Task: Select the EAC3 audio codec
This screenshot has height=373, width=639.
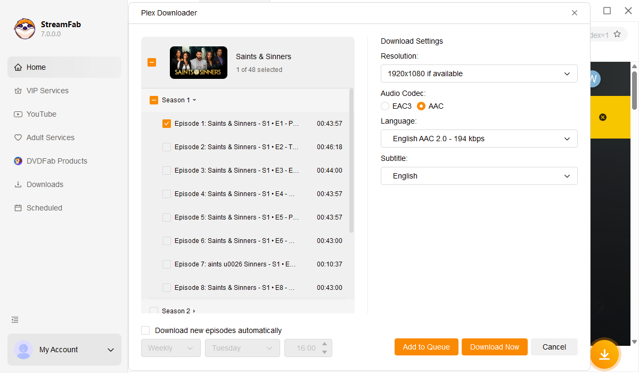Action: point(385,106)
